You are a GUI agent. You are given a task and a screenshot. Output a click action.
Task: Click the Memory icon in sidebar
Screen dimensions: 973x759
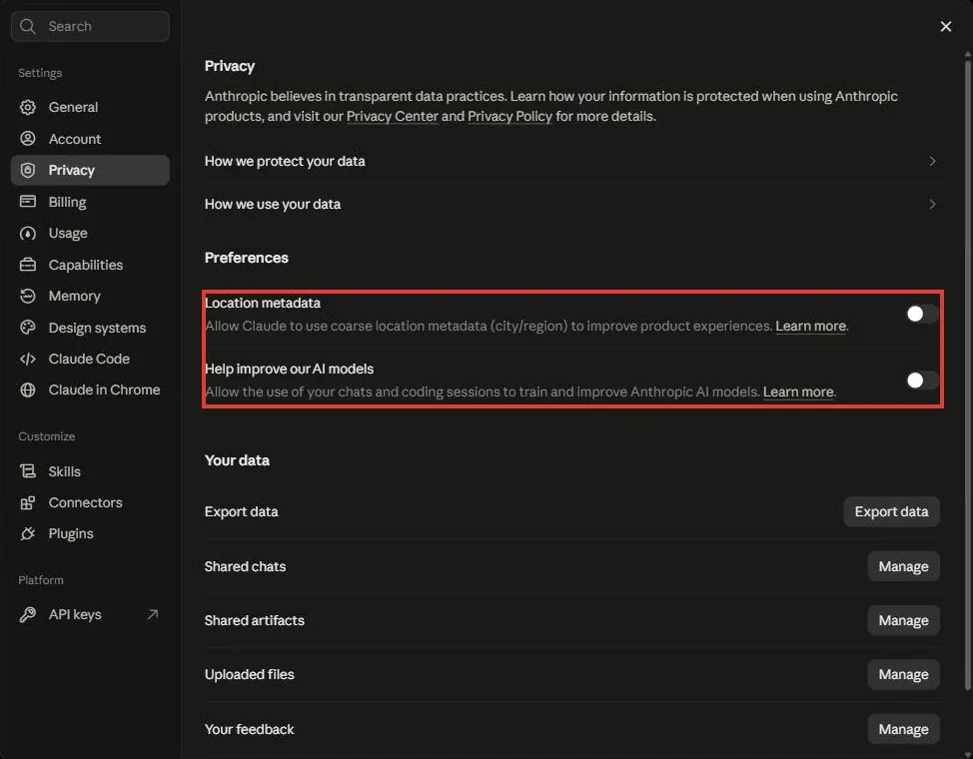pyautogui.click(x=28, y=296)
